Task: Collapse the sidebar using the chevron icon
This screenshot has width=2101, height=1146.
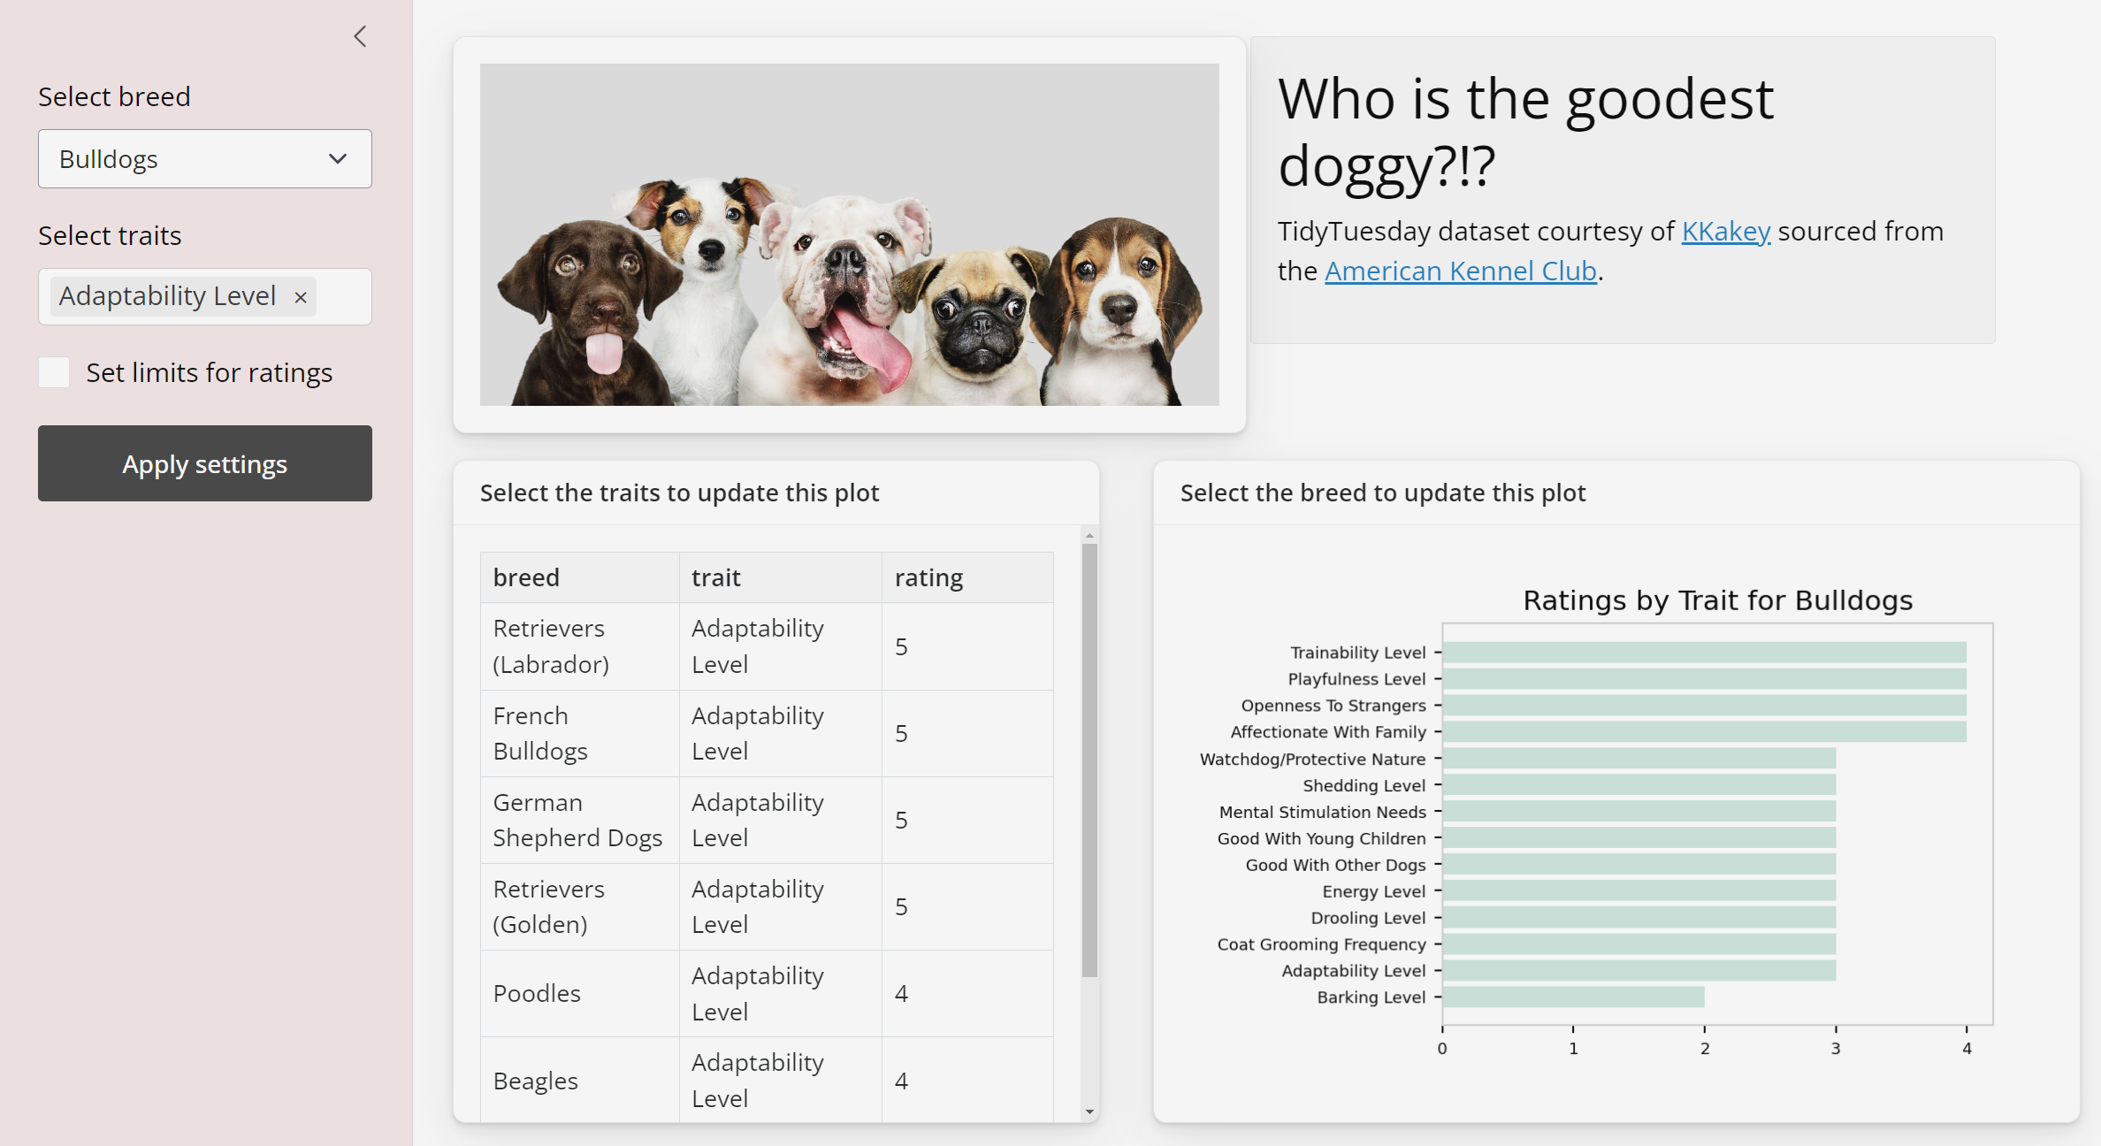Action: tap(359, 36)
